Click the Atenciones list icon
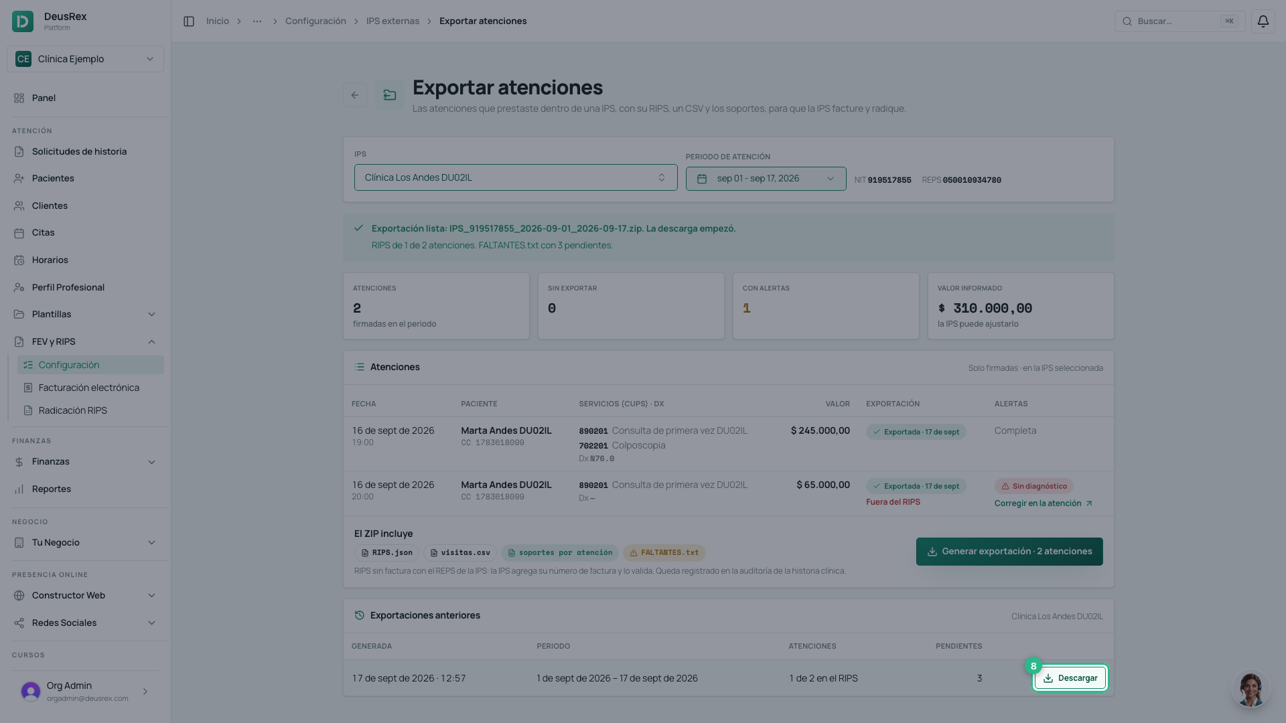 [360, 367]
